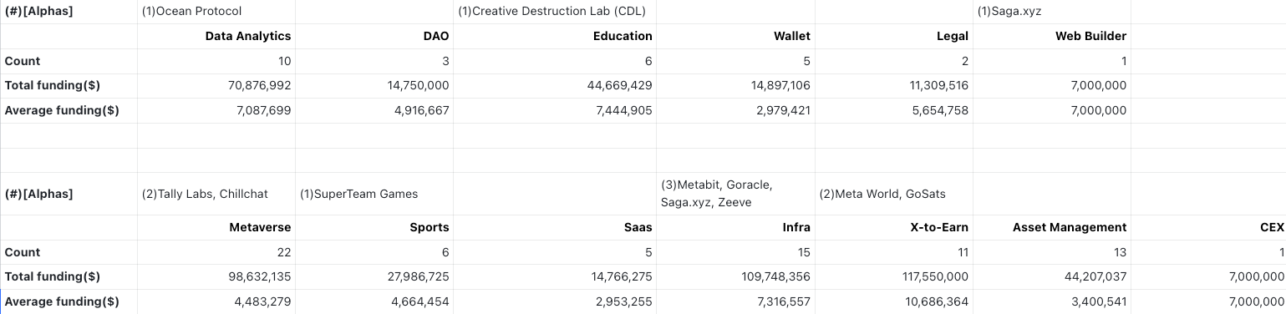The image size is (1286, 314).
Task: Click the Infra average funding 7,316,557
Action: coord(735,301)
